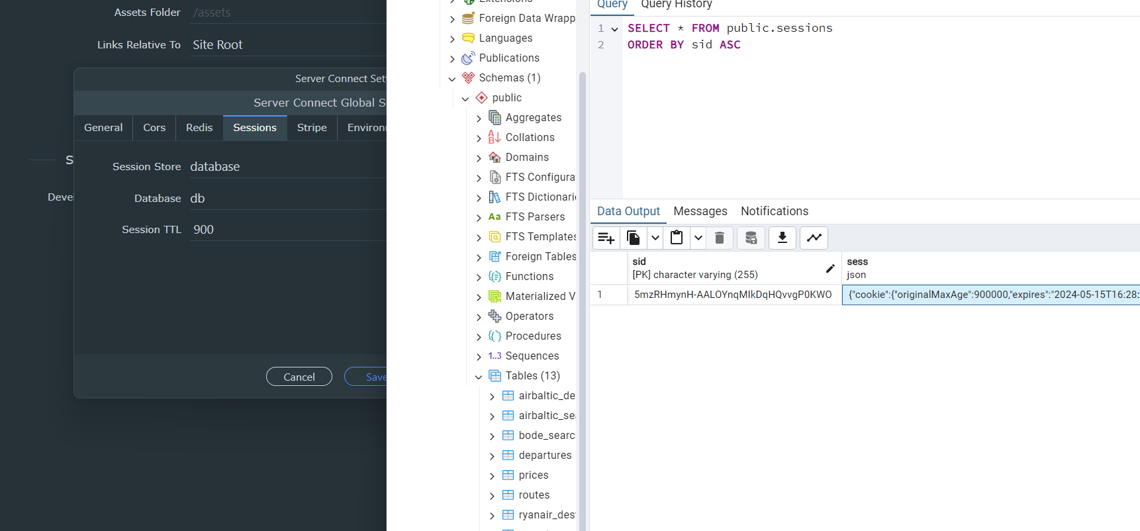Open the Stripe tab
Viewport: 1140px width, 531px height.
312,128
